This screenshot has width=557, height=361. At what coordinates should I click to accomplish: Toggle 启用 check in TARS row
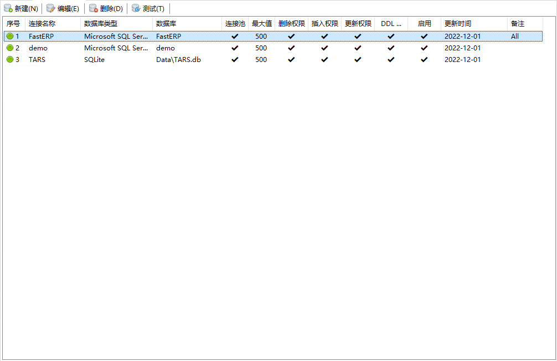(424, 60)
